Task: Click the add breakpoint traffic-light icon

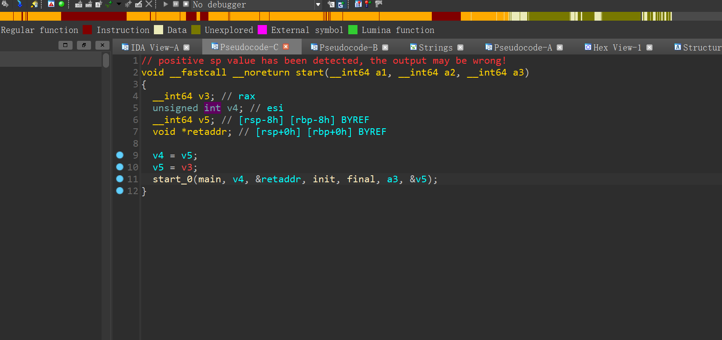Action: [x=368, y=4]
